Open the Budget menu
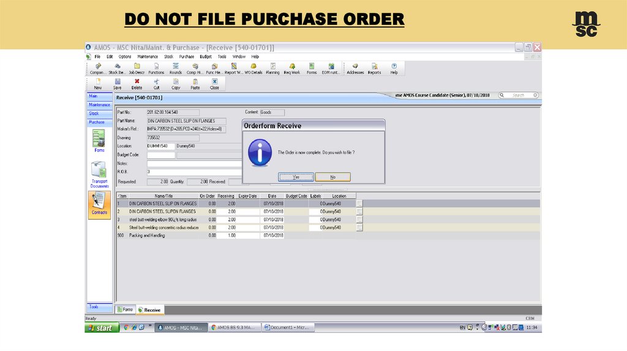This screenshot has height=351, width=627. tap(205, 56)
